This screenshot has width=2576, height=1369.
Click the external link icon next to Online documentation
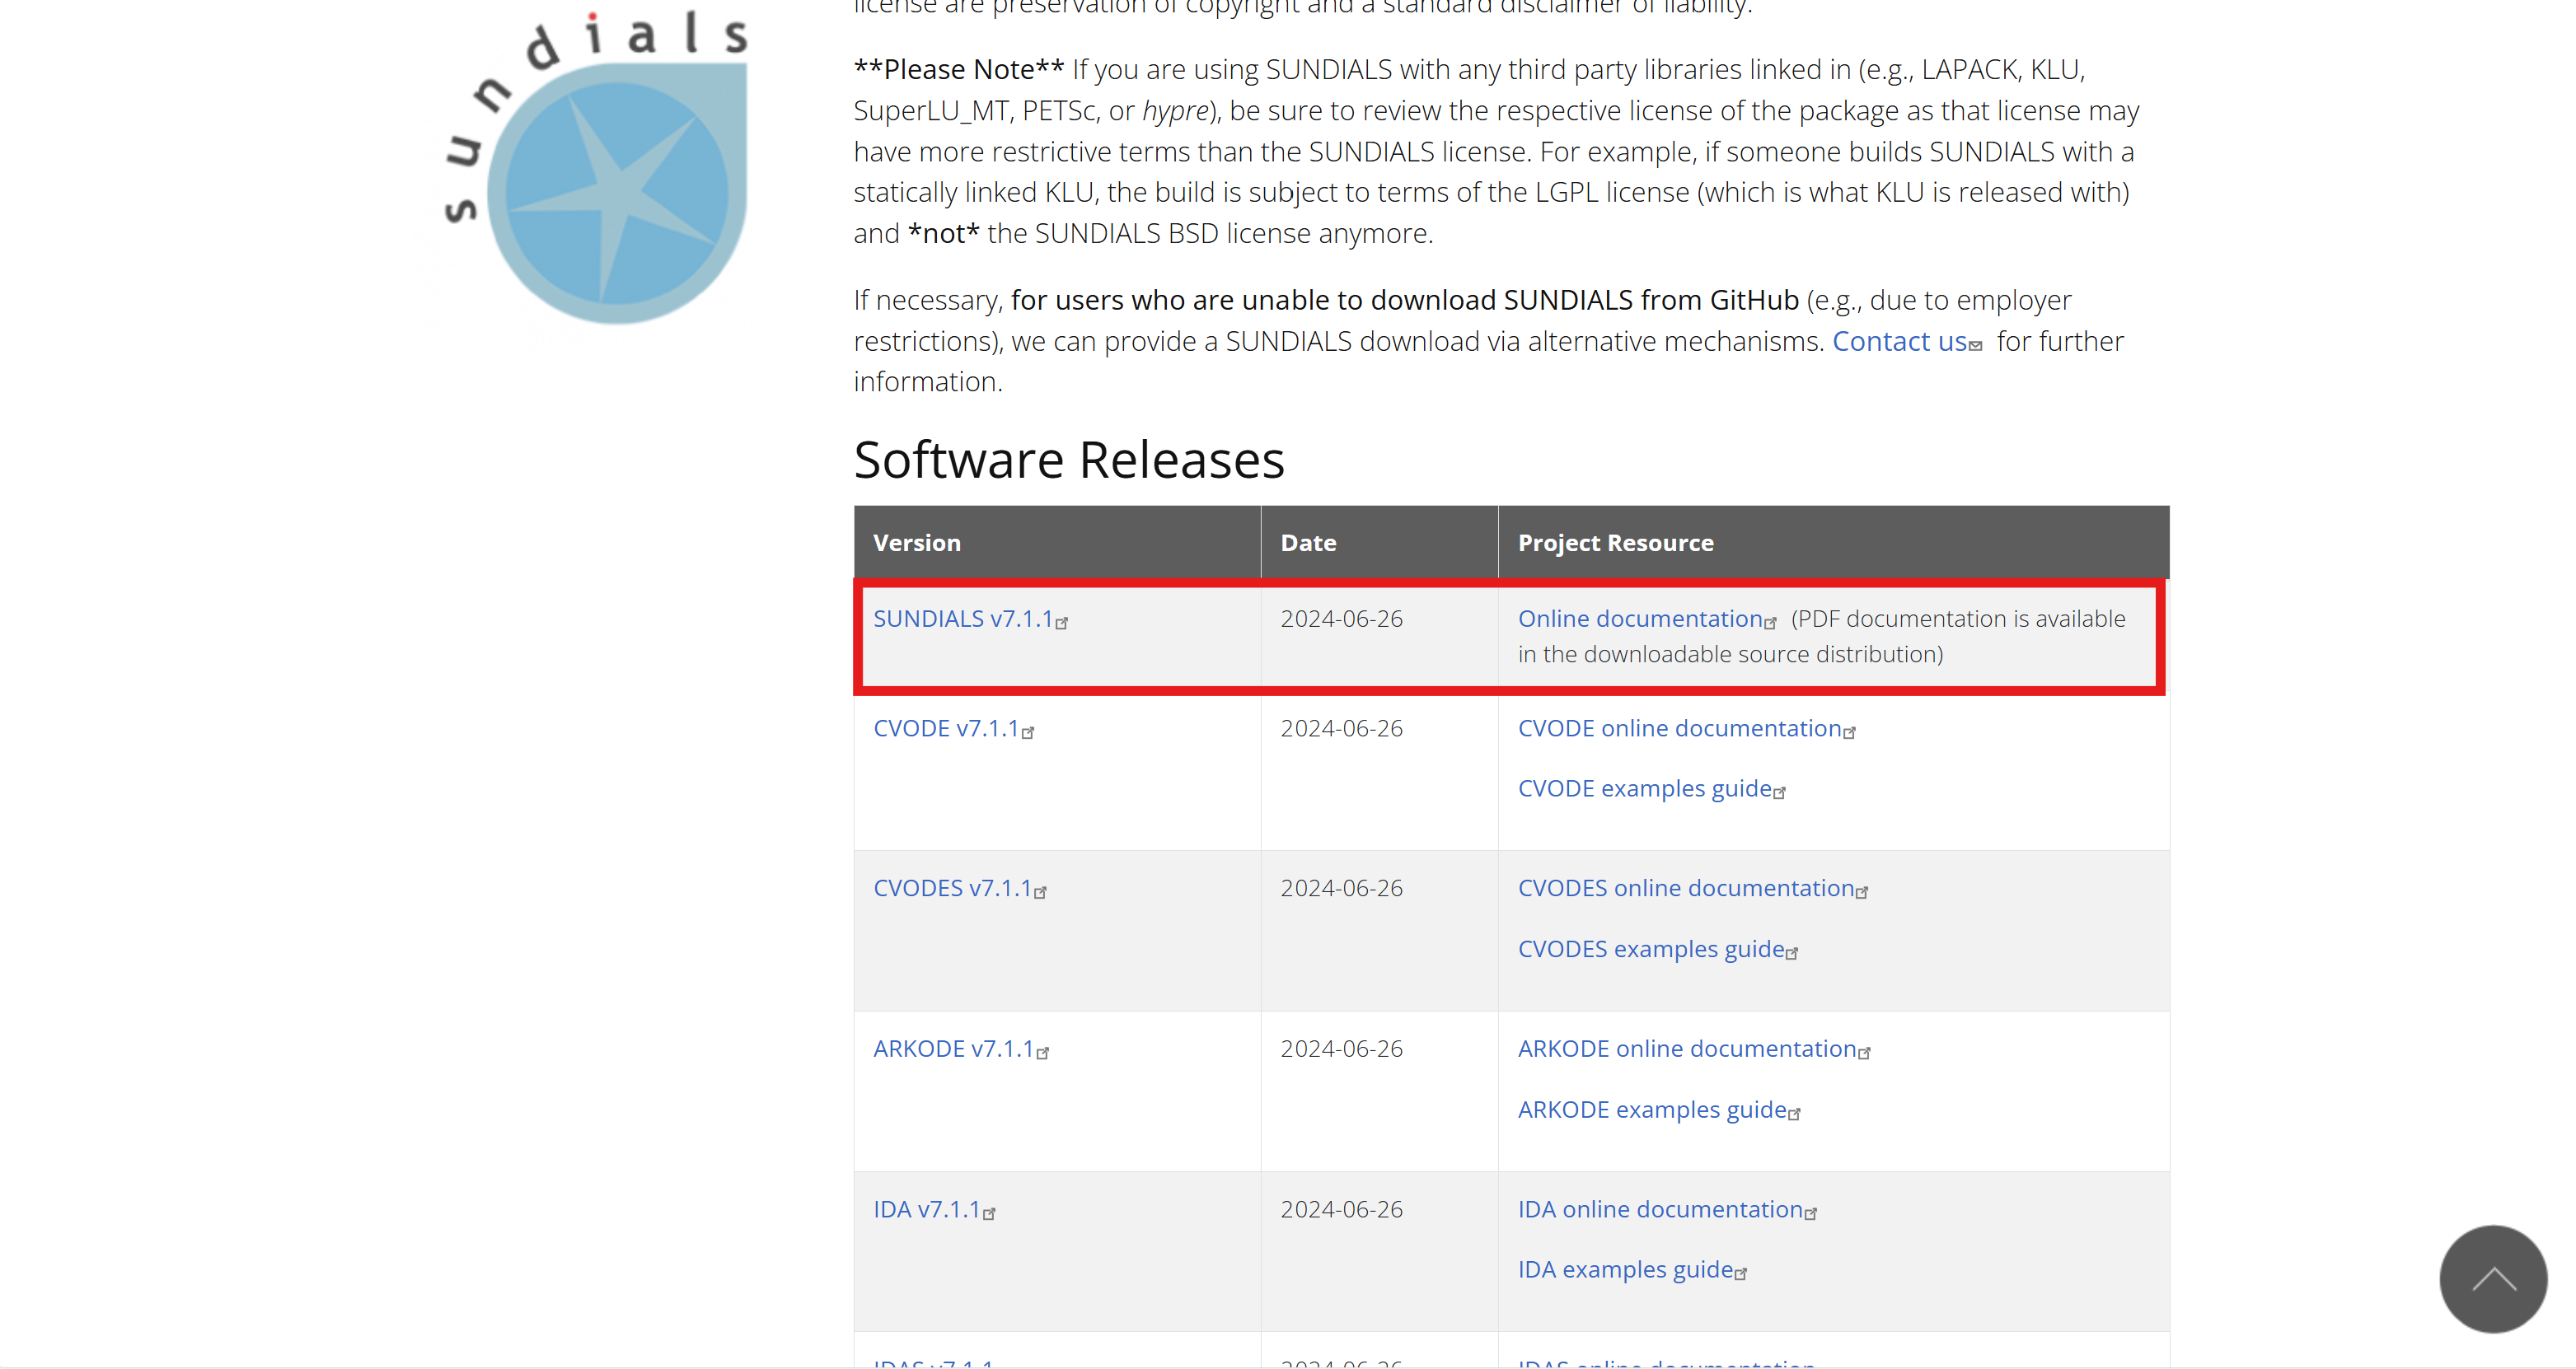[x=1772, y=622]
